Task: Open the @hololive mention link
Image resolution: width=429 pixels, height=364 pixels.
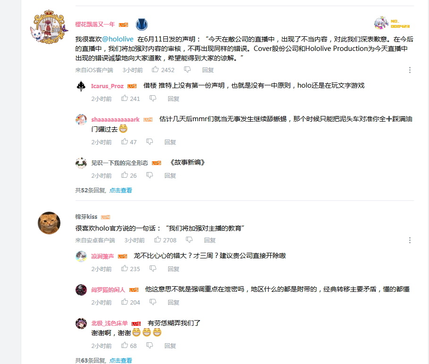Action: coord(118,39)
